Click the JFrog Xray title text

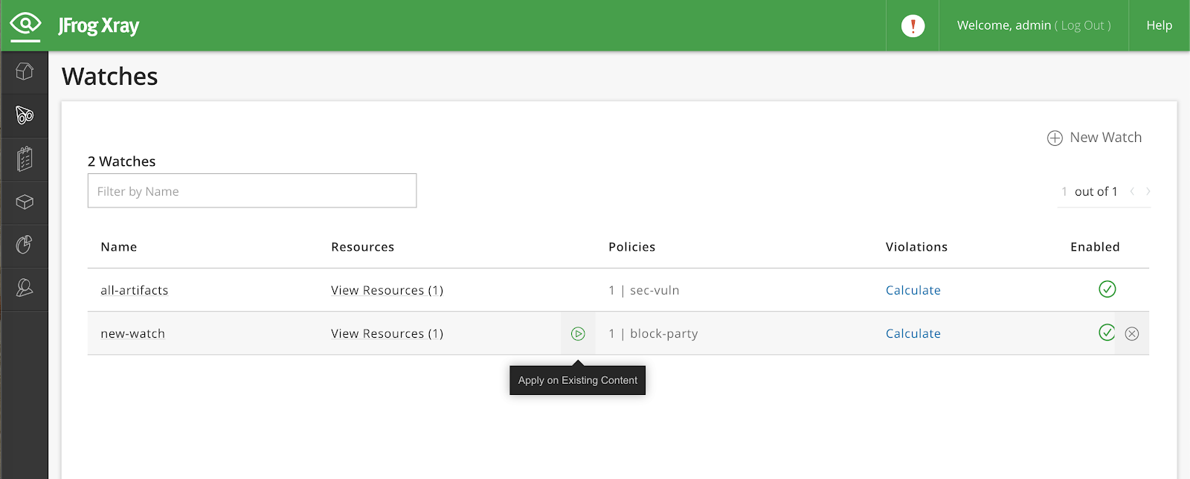point(99,26)
